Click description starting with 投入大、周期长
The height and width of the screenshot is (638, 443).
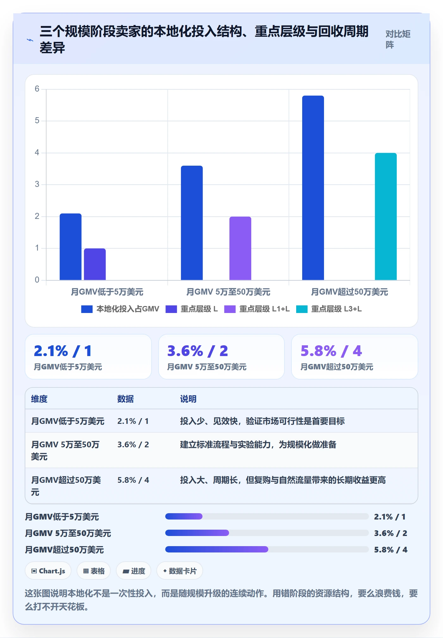point(283,480)
